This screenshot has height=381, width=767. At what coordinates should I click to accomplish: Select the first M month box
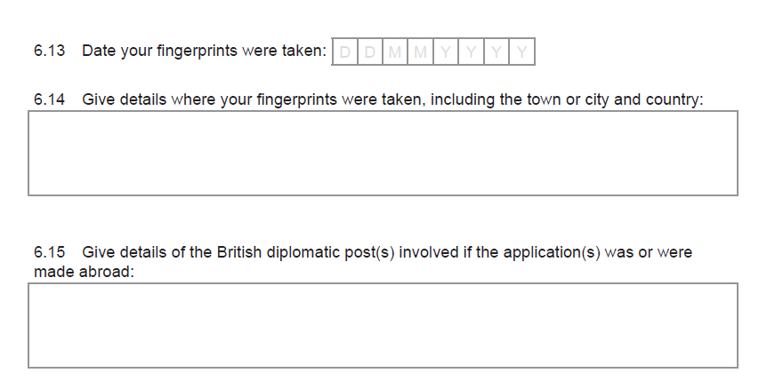tap(395, 52)
